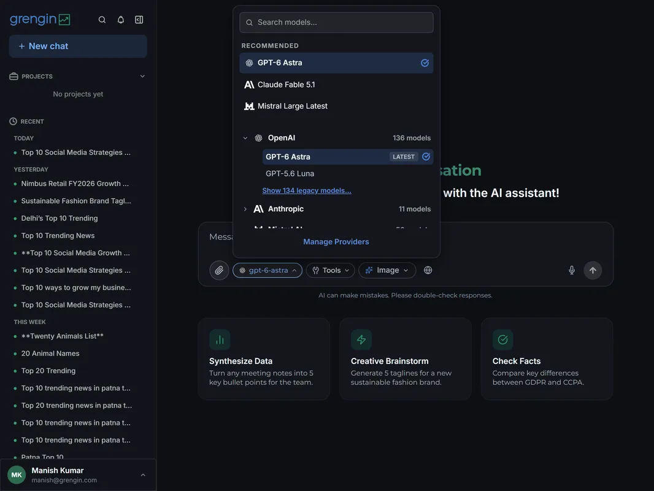Click the microphone voice input icon

tap(572, 270)
